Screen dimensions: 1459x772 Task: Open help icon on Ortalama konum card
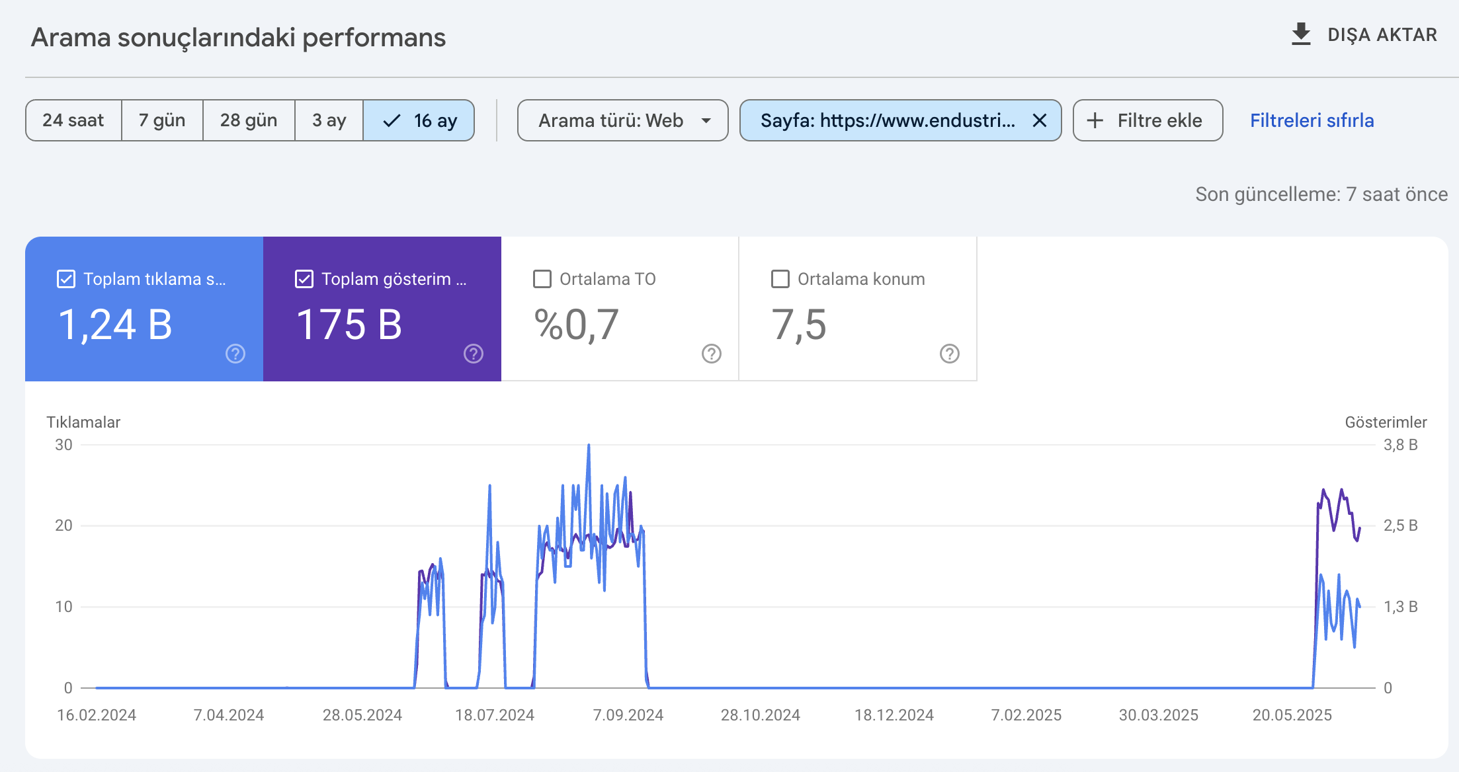click(x=950, y=354)
